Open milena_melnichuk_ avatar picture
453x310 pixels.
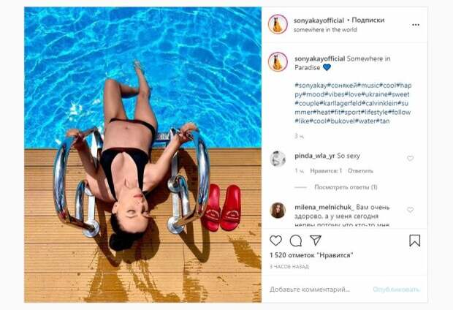click(278, 211)
